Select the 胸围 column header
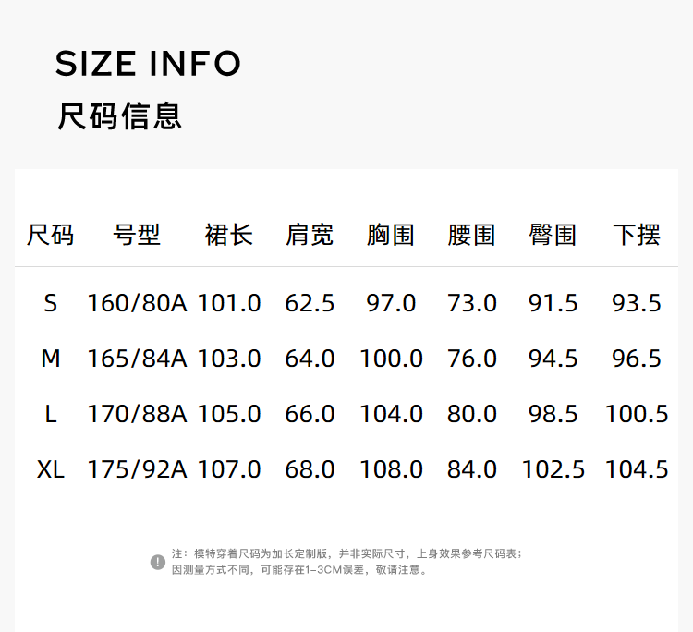Image resolution: width=693 pixels, height=632 pixels. (391, 235)
